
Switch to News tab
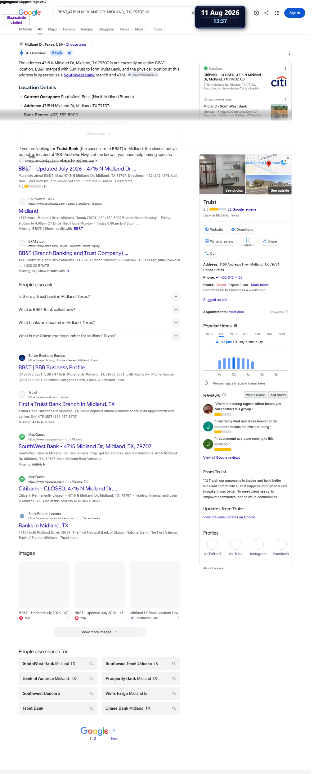point(124,29)
